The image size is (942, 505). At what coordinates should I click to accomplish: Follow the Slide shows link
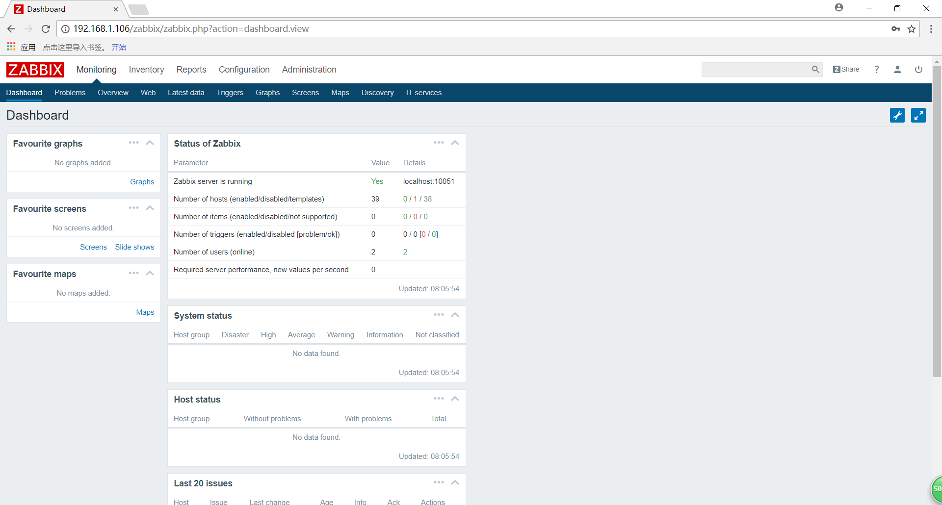[134, 247]
